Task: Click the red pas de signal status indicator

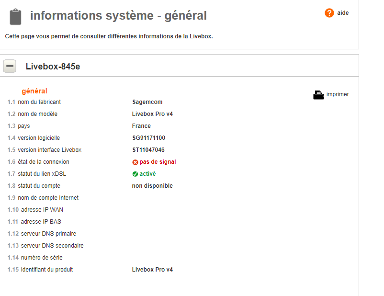Action: (156, 162)
